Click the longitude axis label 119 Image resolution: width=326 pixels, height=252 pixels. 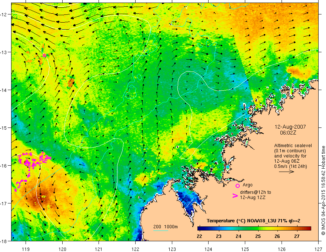tap(26, 249)
